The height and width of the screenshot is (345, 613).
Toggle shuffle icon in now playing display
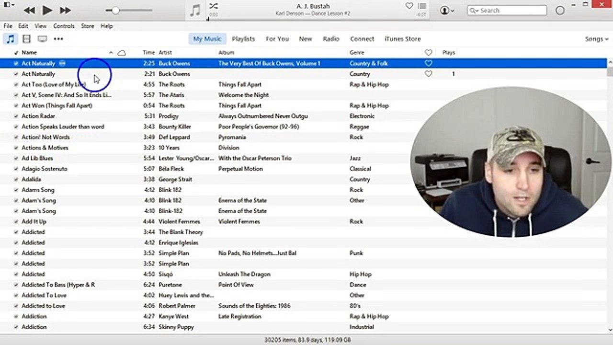pyautogui.click(x=214, y=6)
